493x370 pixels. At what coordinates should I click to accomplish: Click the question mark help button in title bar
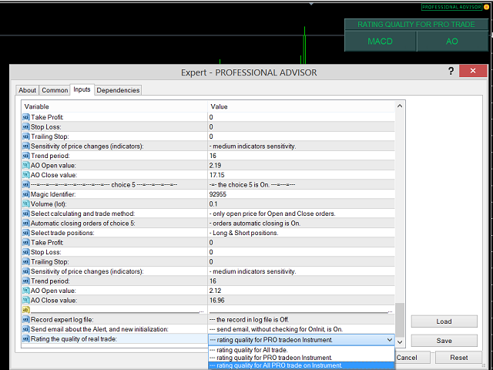(451, 72)
